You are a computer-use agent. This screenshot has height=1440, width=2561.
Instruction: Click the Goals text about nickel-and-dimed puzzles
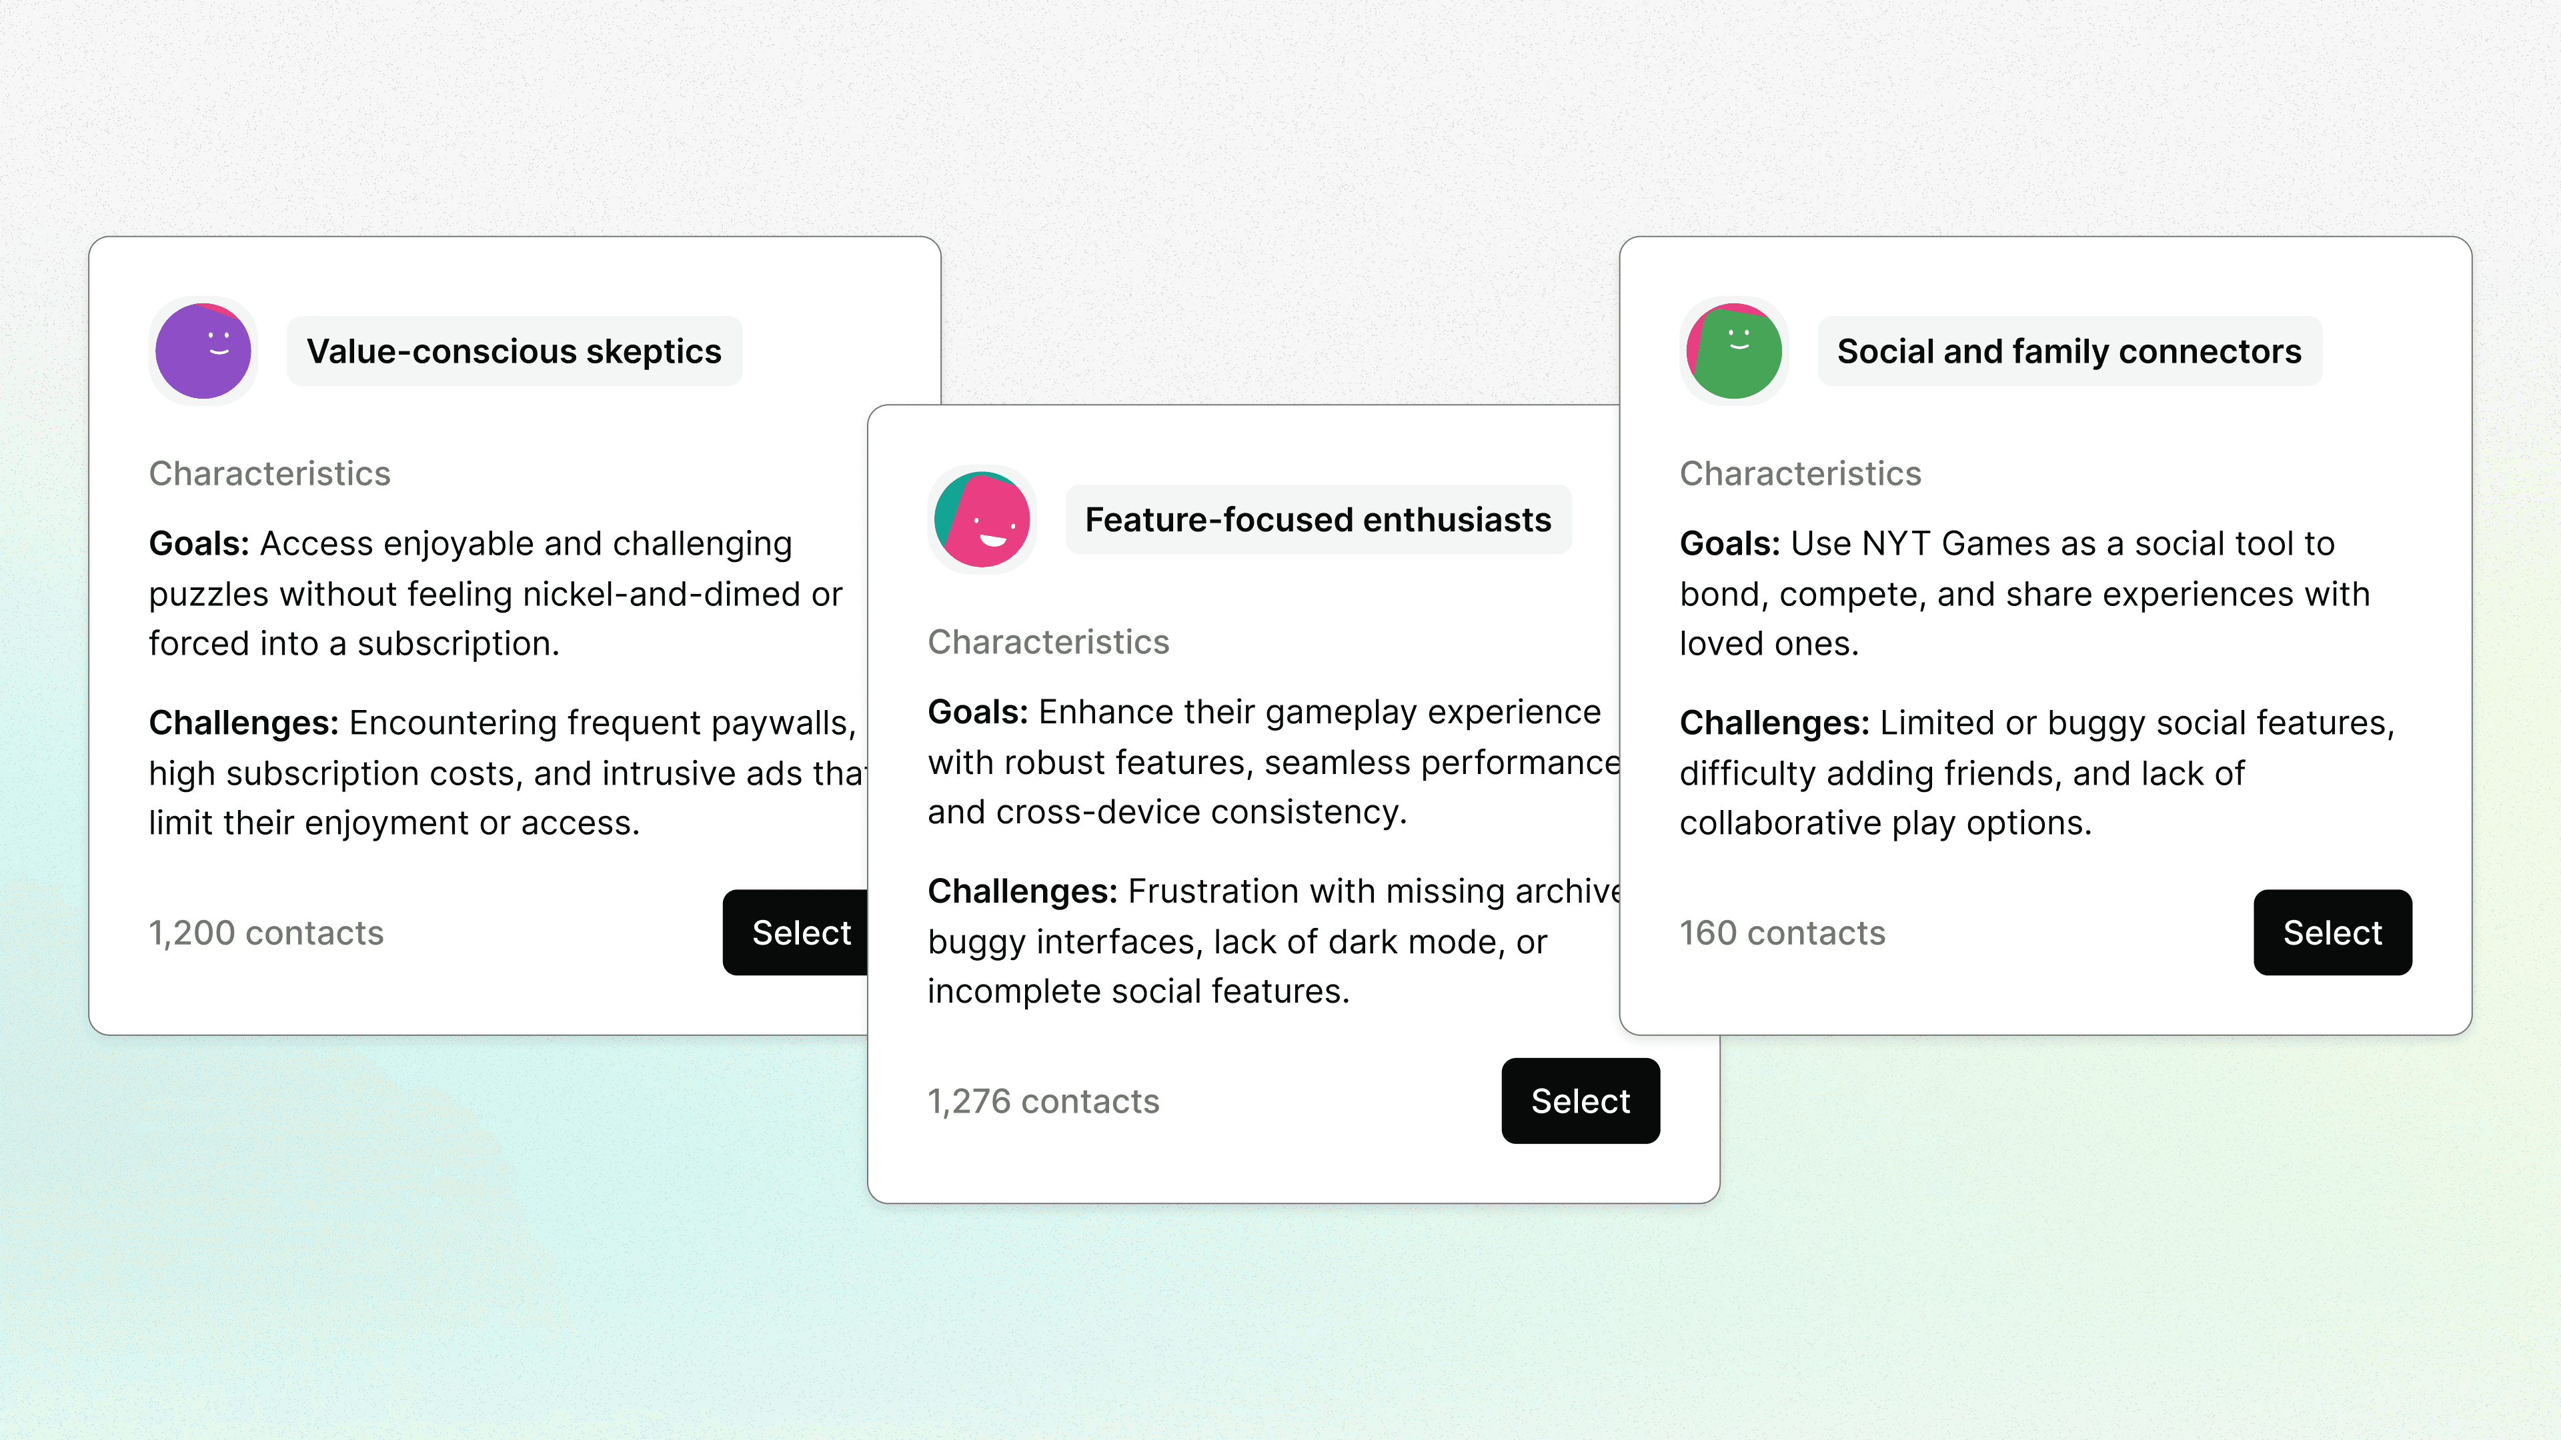click(x=496, y=593)
